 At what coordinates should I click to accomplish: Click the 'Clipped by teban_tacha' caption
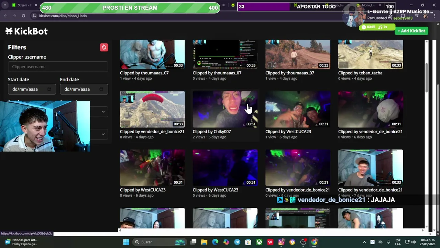(x=360, y=73)
